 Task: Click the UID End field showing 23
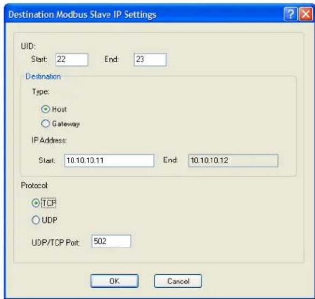pyautogui.click(x=150, y=60)
